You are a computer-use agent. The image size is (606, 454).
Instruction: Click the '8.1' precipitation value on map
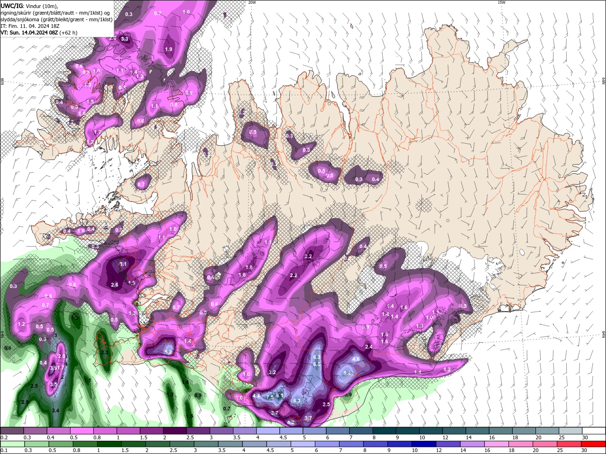click(x=279, y=396)
